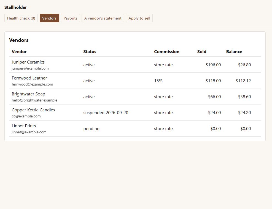Select the Copper Kettle Candles vendor name
Image resolution: width=272 pixels, height=209 pixels.
coord(33,110)
